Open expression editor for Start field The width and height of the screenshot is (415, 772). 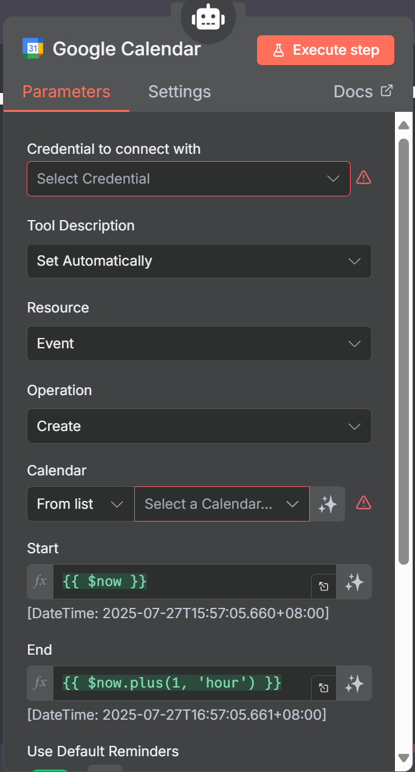click(324, 586)
